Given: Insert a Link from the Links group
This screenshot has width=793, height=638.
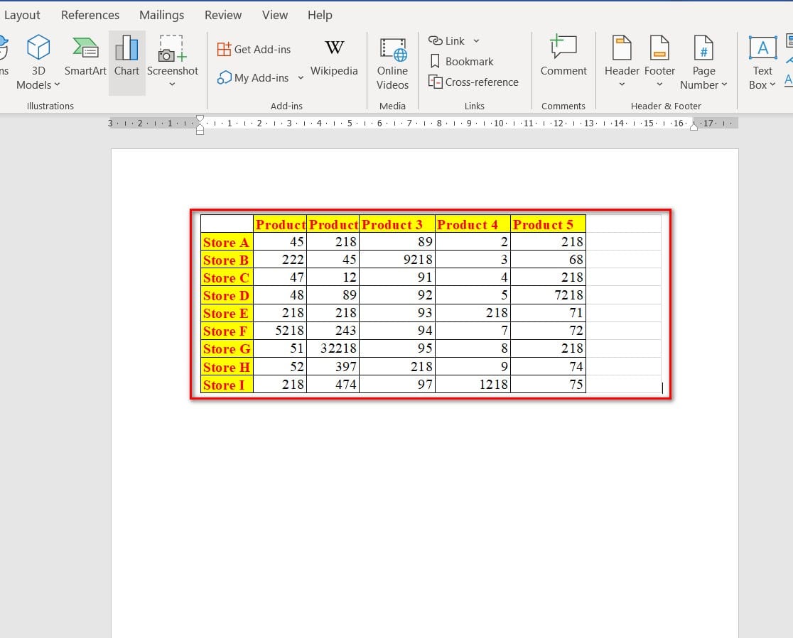Looking at the screenshot, I should click(448, 41).
